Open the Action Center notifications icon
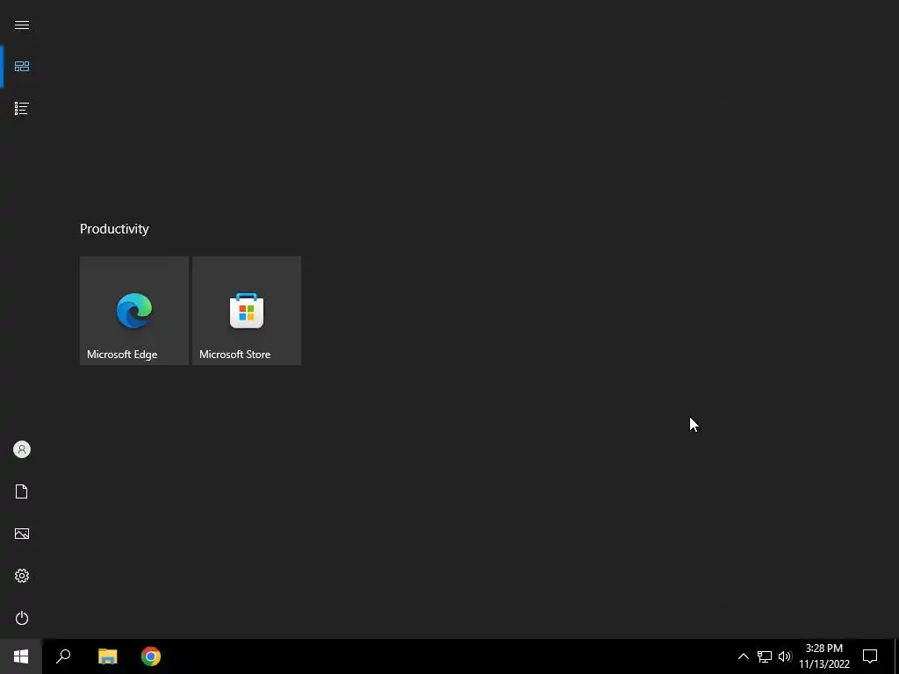 point(870,656)
